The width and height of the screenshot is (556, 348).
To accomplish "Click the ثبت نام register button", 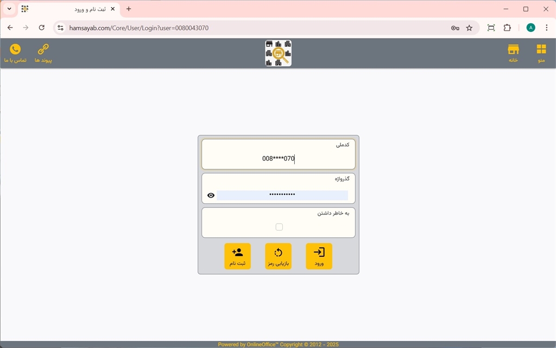I will [x=237, y=256].
